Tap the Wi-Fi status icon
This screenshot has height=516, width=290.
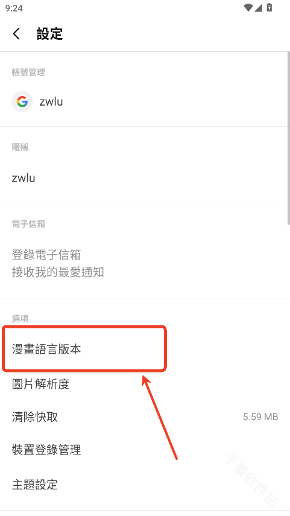(x=248, y=8)
